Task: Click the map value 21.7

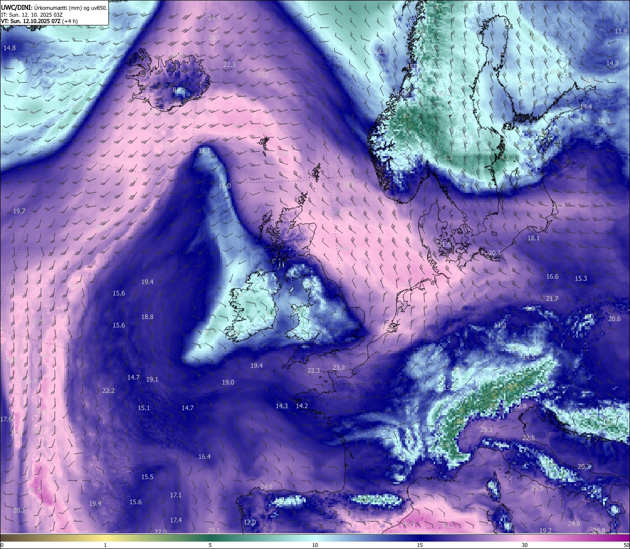Action: 552,299
